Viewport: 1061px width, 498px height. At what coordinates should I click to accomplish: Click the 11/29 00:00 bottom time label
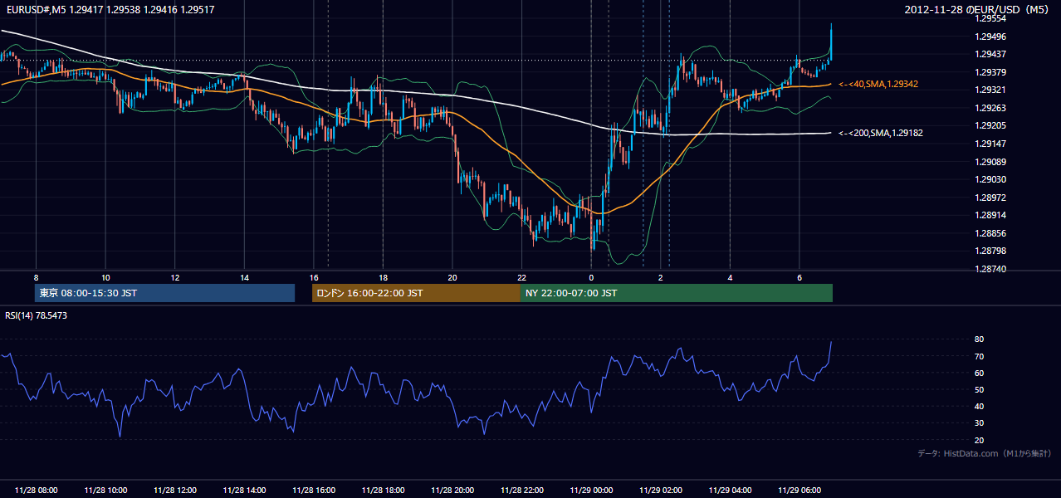click(x=591, y=491)
